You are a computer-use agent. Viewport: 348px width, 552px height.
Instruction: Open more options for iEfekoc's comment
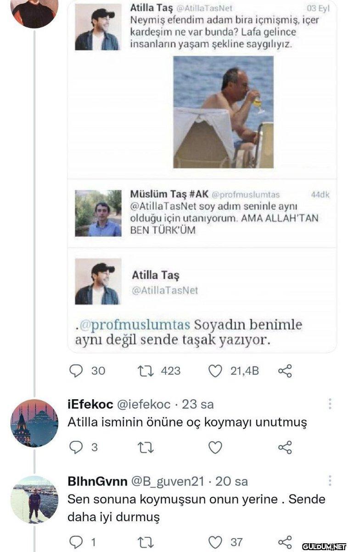pos(330,404)
